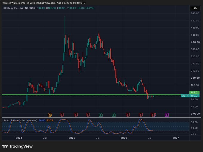Click the 0.0000 price axis label
The width and height of the screenshot is (203, 152).
195,114
